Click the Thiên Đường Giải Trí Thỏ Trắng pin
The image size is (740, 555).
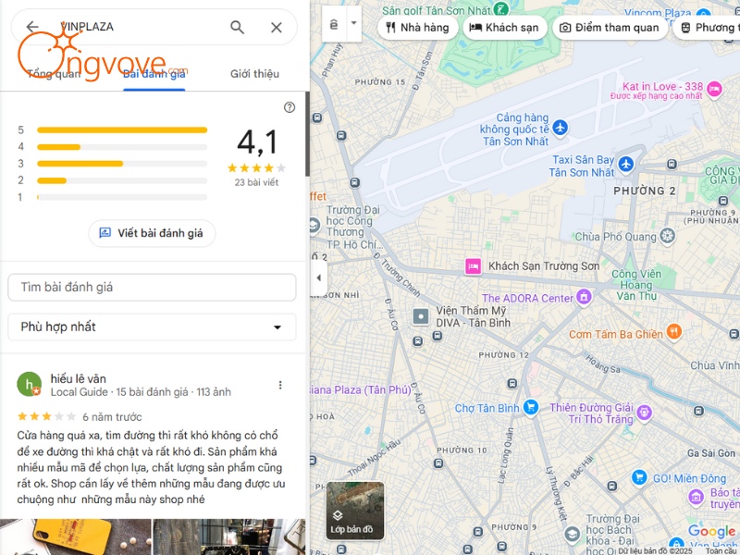click(x=644, y=413)
